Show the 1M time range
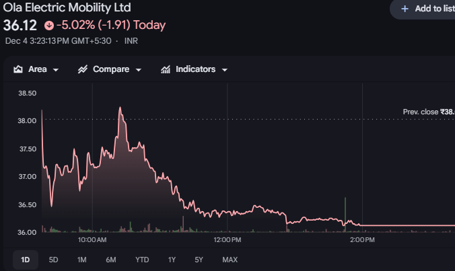This screenshot has width=455, height=271. (x=82, y=260)
